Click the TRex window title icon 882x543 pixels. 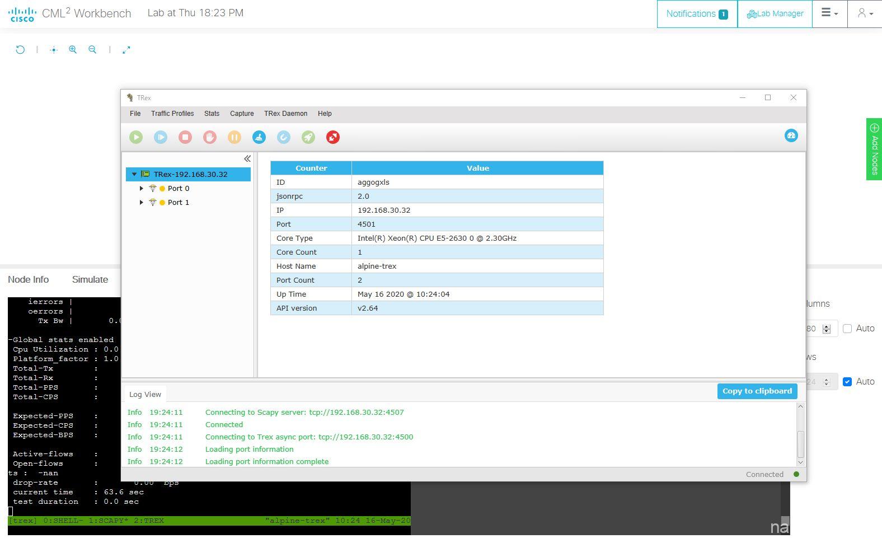pos(130,97)
